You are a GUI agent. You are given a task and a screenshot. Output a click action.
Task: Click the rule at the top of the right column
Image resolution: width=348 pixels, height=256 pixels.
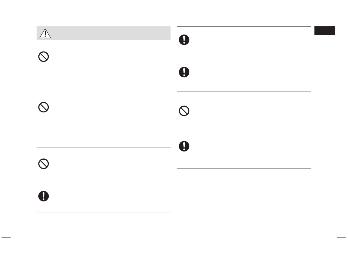pos(244,26)
